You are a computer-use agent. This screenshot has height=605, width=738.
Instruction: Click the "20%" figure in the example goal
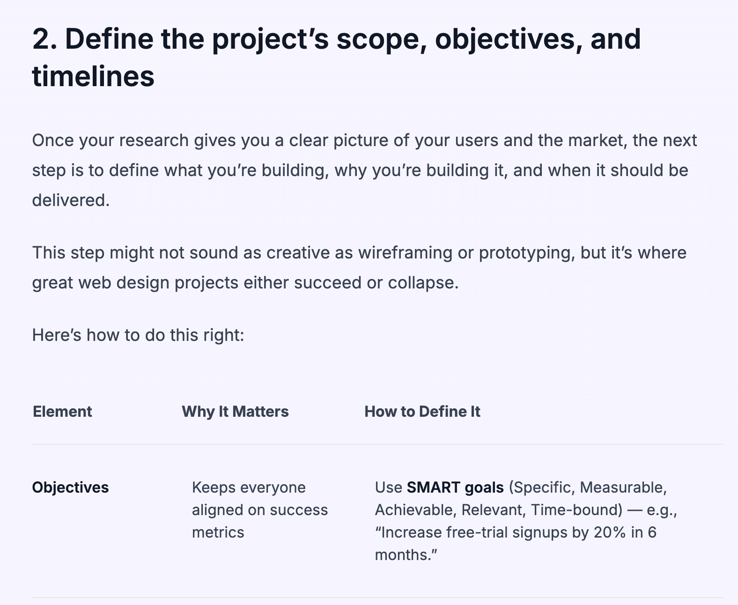pos(610,532)
